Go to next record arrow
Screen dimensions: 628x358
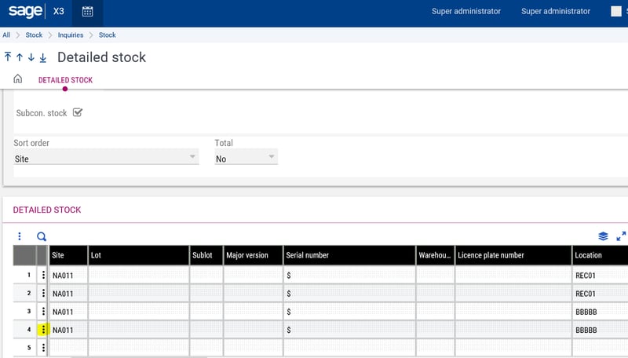tap(31, 57)
